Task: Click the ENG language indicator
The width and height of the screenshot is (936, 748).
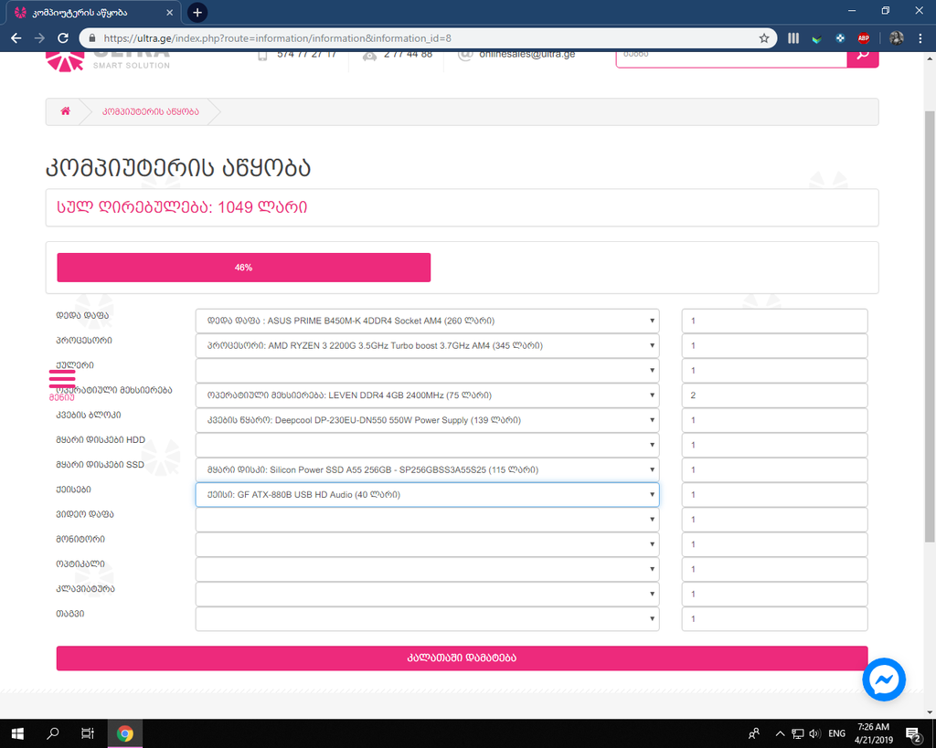Action: pos(837,733)
